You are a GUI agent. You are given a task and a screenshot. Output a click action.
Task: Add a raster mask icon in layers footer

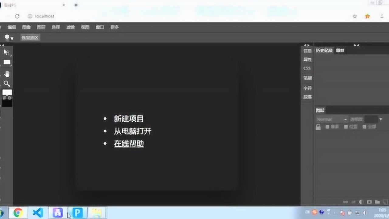click(369, 202)
